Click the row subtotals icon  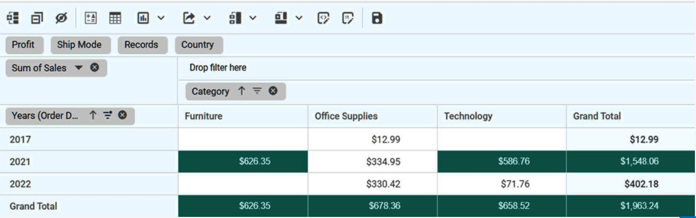[x=235, y=18]
